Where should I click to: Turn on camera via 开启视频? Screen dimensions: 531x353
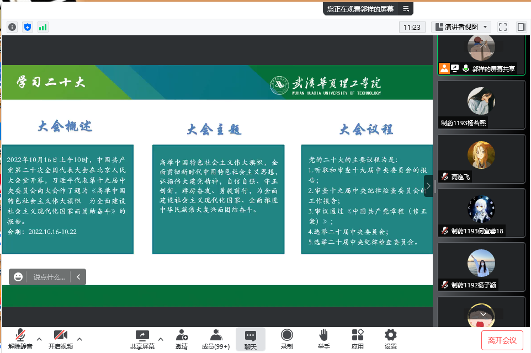60,339
